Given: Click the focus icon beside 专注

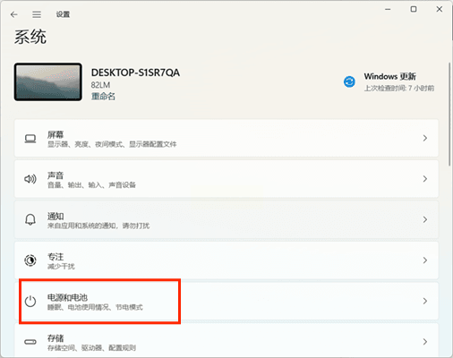Looking at the screenshot, I should [30, 260].
